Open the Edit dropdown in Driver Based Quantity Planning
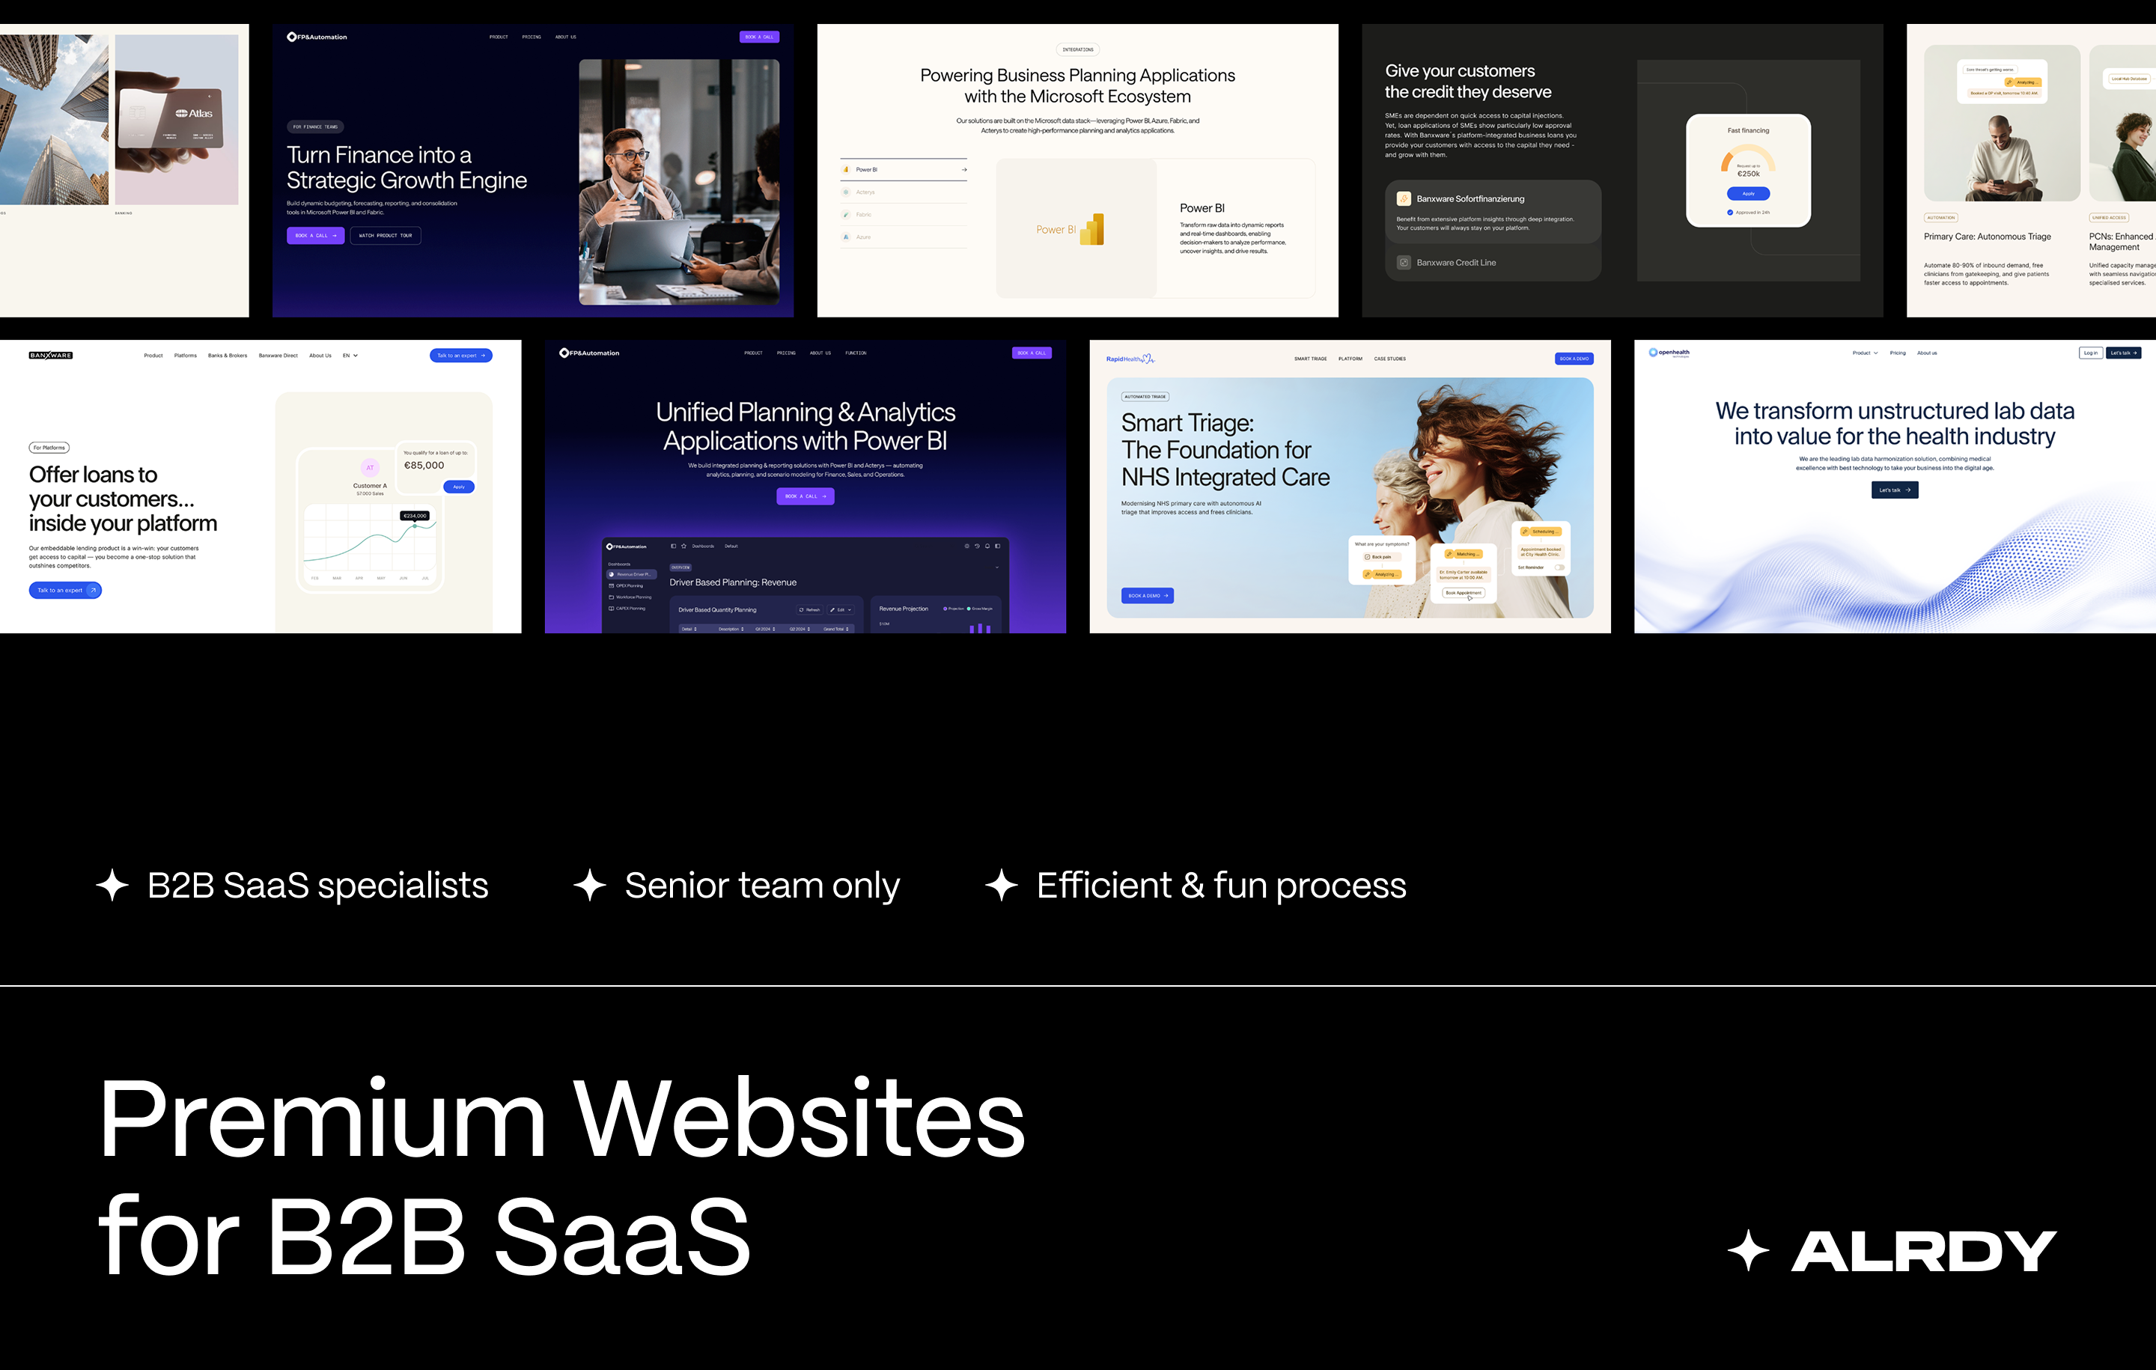 841,610
